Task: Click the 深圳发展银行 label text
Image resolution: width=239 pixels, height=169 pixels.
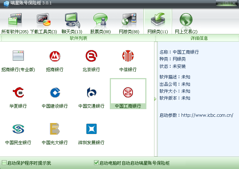Action: point(91,142)
